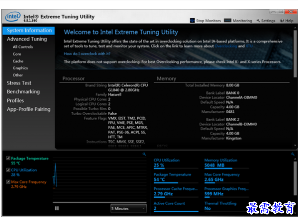Open the Settings menu label

268,21
